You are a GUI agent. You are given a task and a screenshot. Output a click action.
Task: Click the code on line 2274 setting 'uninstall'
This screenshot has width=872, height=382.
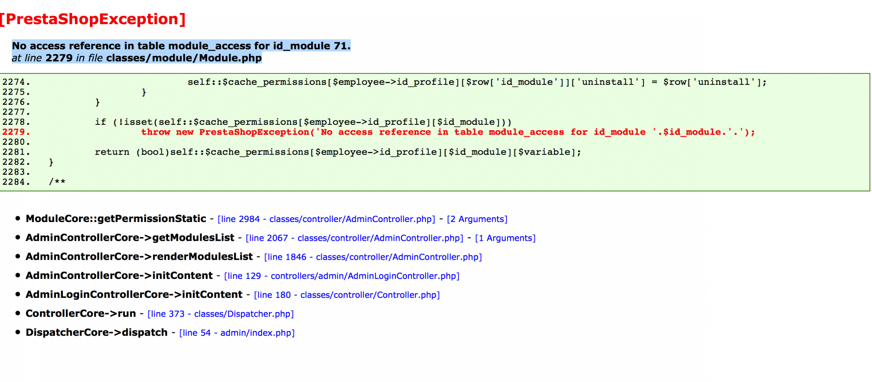pyautogui.click(x=477, y=82)
